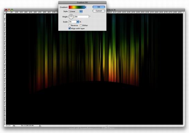This screenshot has width=189, height=133.
Task: Click the yellow minimize window button
Action: [x=9, y=10]
